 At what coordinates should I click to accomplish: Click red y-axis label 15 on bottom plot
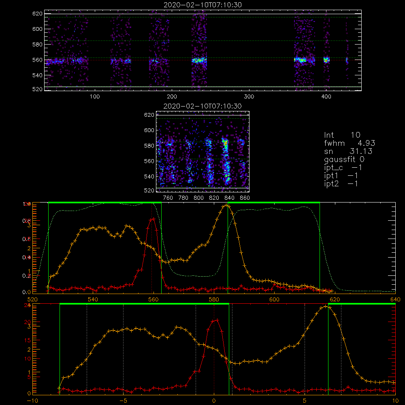[x=28, y=341]
